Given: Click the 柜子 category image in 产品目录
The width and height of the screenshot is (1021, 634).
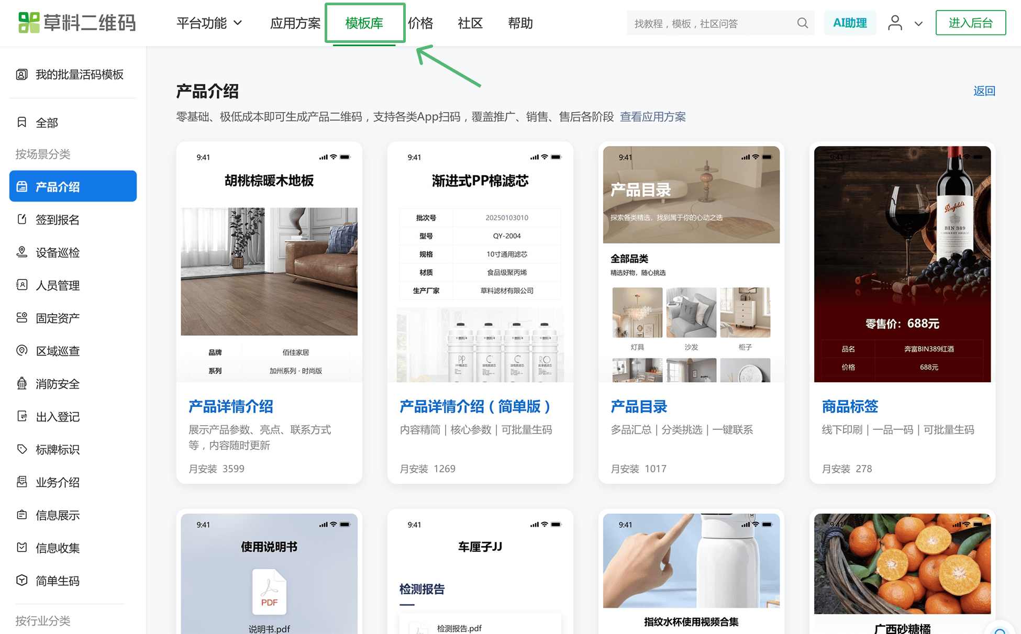Looking at the screenshot, I should pyautogui.click(x=745, y=313).
